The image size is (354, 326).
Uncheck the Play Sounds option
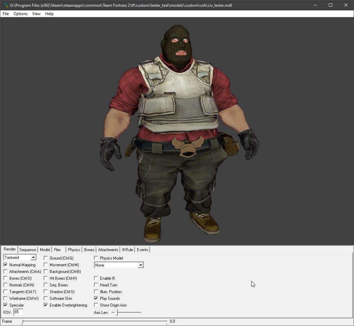tap(96, 298)
